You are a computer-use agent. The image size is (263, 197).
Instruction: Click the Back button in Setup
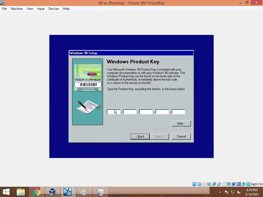click(x=140, y=136)
